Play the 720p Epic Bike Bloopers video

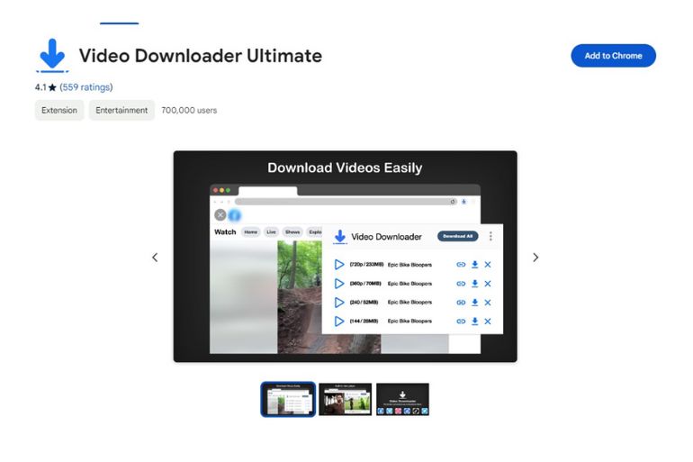click(339, 265)
